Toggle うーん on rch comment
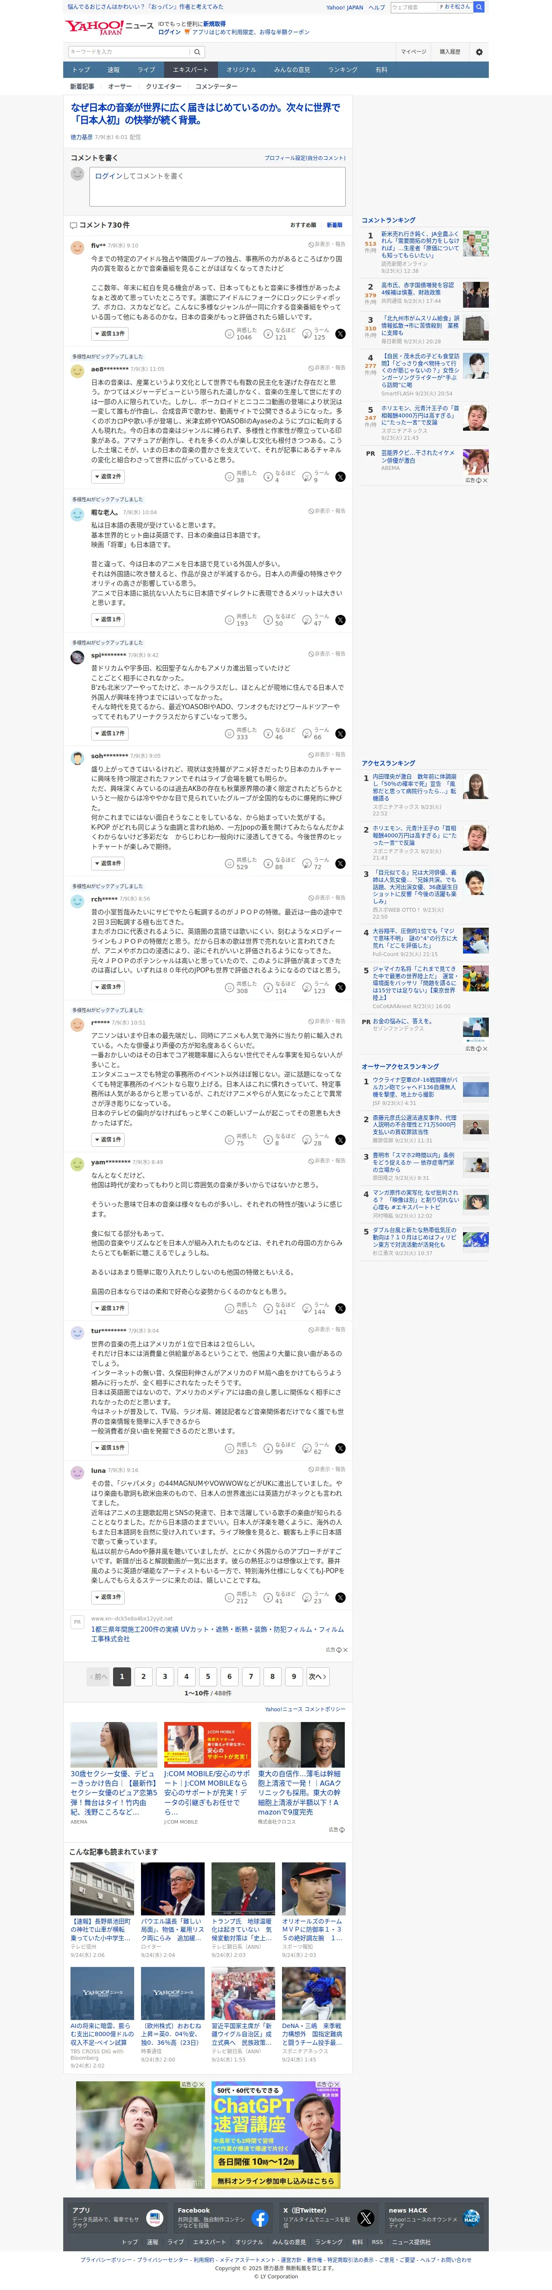The height and width of the screenshot is (2290, 552). 307,987
